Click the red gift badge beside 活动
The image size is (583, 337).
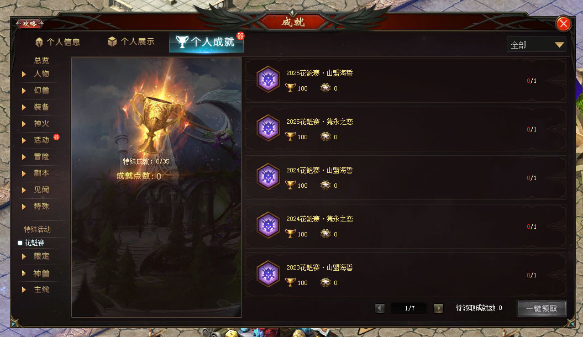pyautogui.click(x=56, y=137)
